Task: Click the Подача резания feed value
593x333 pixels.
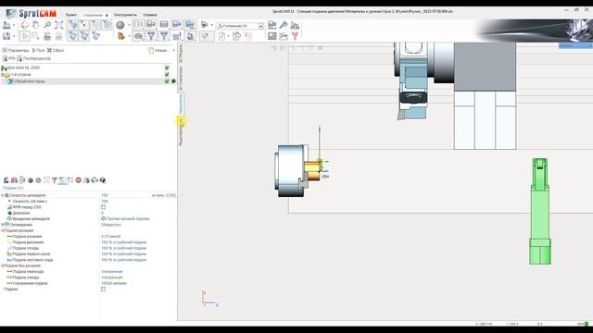Action: tap(111, 237)
